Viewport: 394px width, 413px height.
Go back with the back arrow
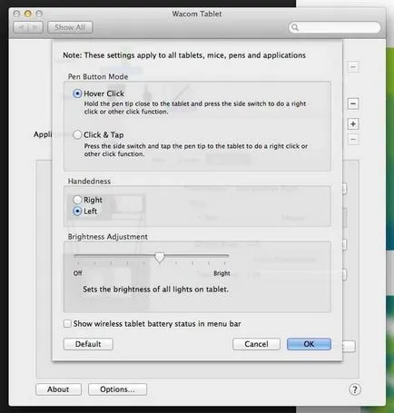[x=21, y=27]
